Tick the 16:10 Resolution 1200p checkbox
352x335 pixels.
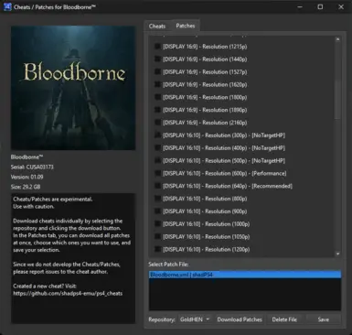(157, 249)
